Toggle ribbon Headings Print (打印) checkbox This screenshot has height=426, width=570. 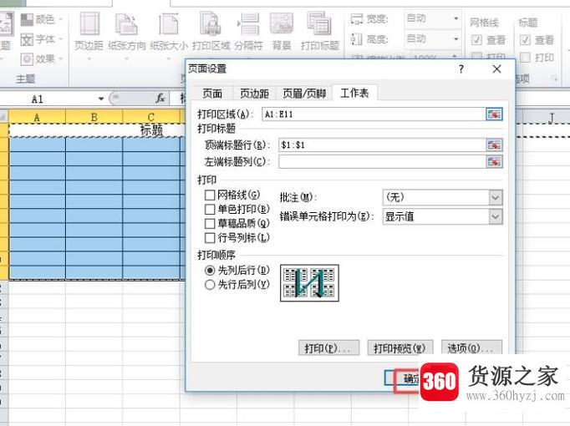(525, 58)
